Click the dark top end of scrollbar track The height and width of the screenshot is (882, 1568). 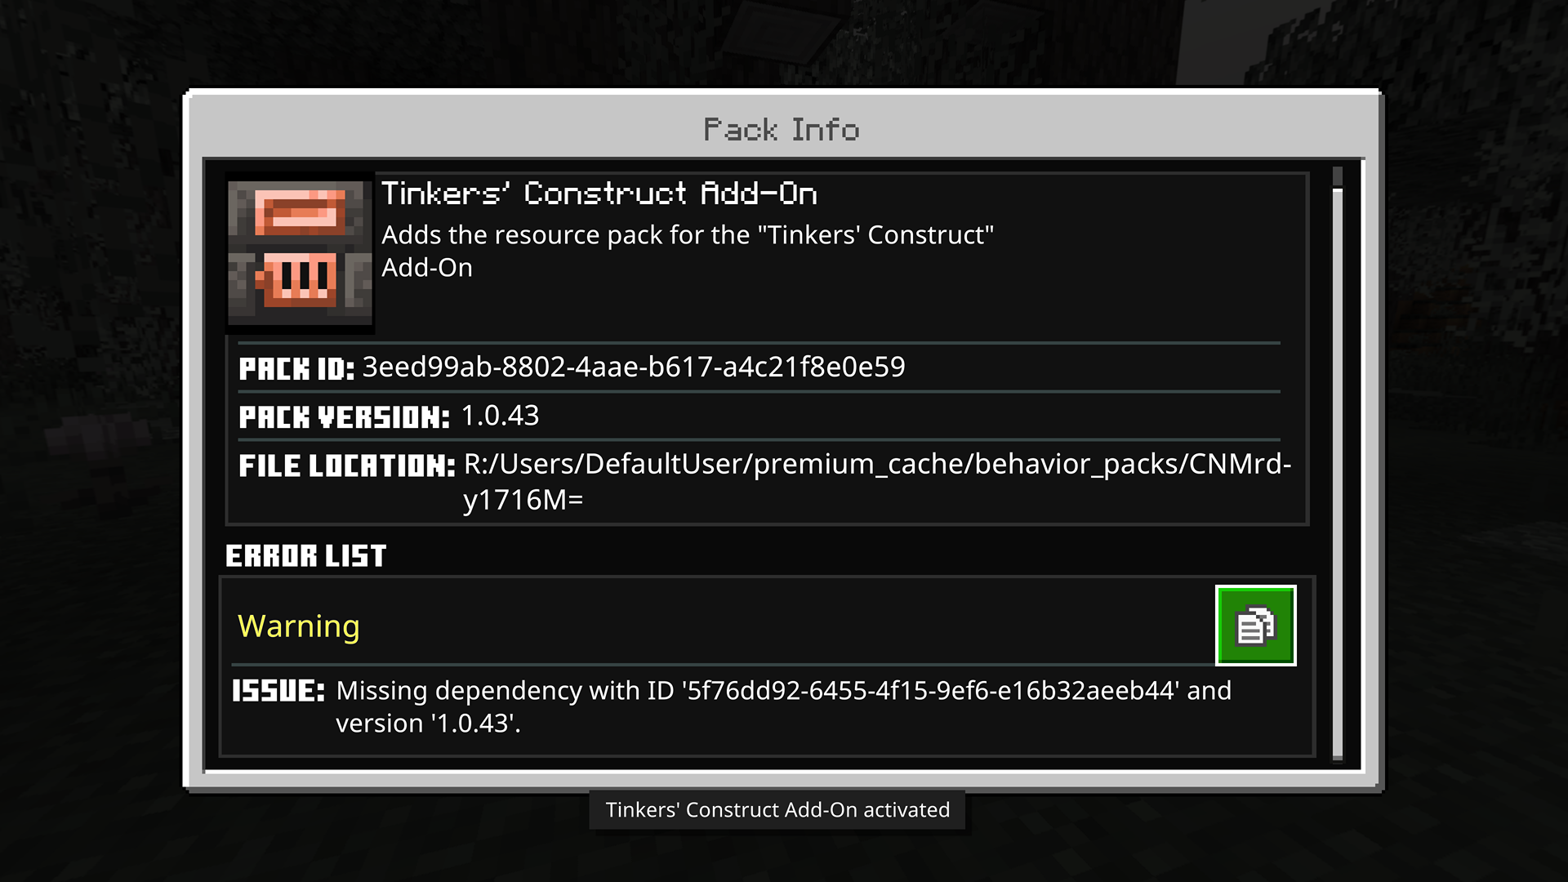[1337, 176]
